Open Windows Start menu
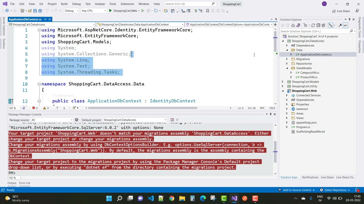364x204 pixels. click(109, 198)
